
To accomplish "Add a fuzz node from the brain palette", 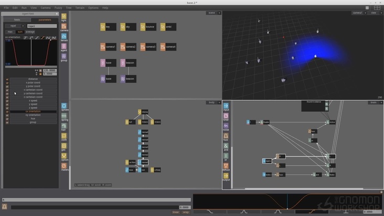I will 226,135.
